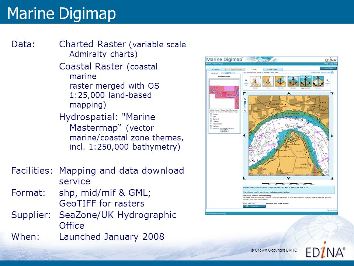Screen dimensions: 354x266
Task: Click the update button under coverage options
Action: point(224,131)
